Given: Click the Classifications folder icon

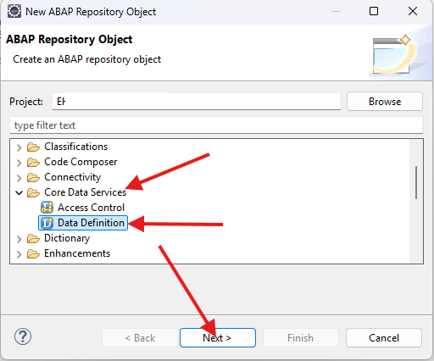Looking at the screenshot, I should pos(33,147).
